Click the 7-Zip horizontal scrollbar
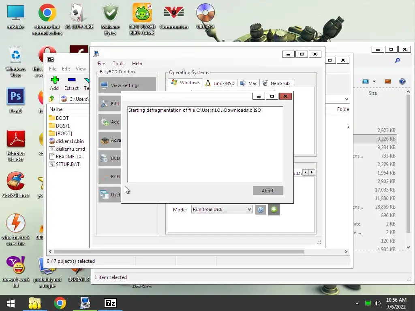Viewport: 415px width, 311px height. pyautogui.click(x=179, y=252)
